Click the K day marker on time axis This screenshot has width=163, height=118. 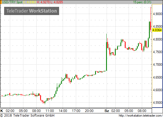coord(2,111)
